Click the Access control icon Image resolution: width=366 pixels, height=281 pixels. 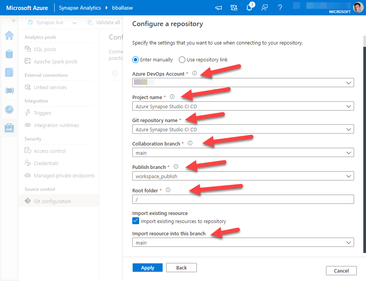pos(28,151)
